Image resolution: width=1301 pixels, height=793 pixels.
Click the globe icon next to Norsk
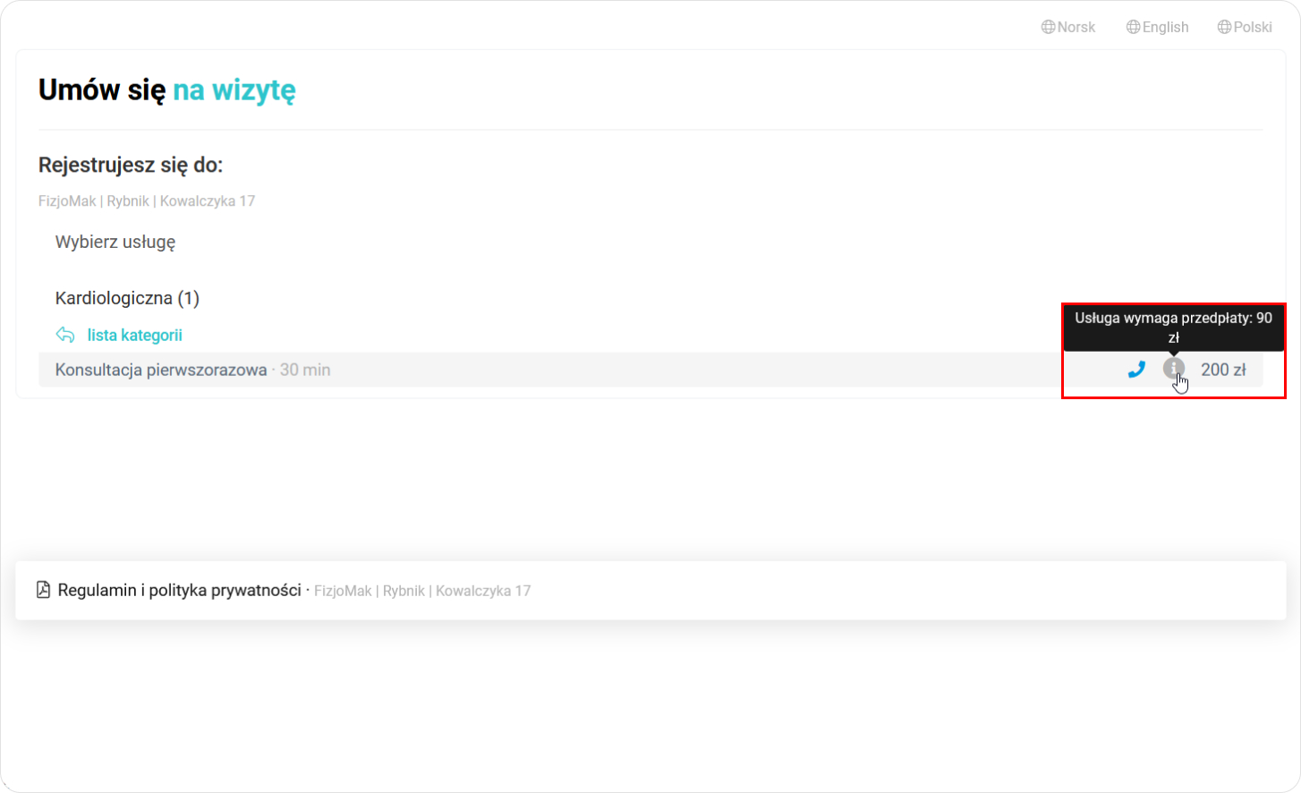(1048, 27)
